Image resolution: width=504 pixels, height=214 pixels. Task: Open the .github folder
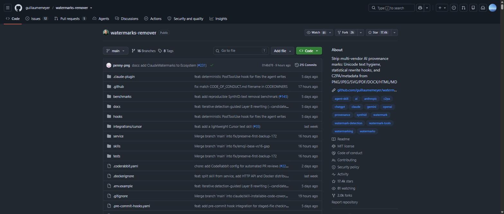click(x=119, y=87)
